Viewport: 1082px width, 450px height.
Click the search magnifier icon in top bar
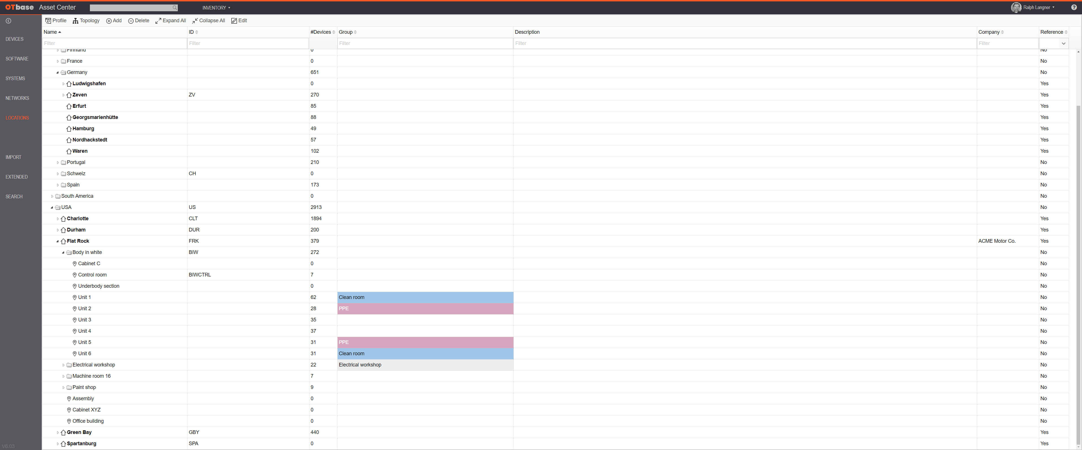175,8
